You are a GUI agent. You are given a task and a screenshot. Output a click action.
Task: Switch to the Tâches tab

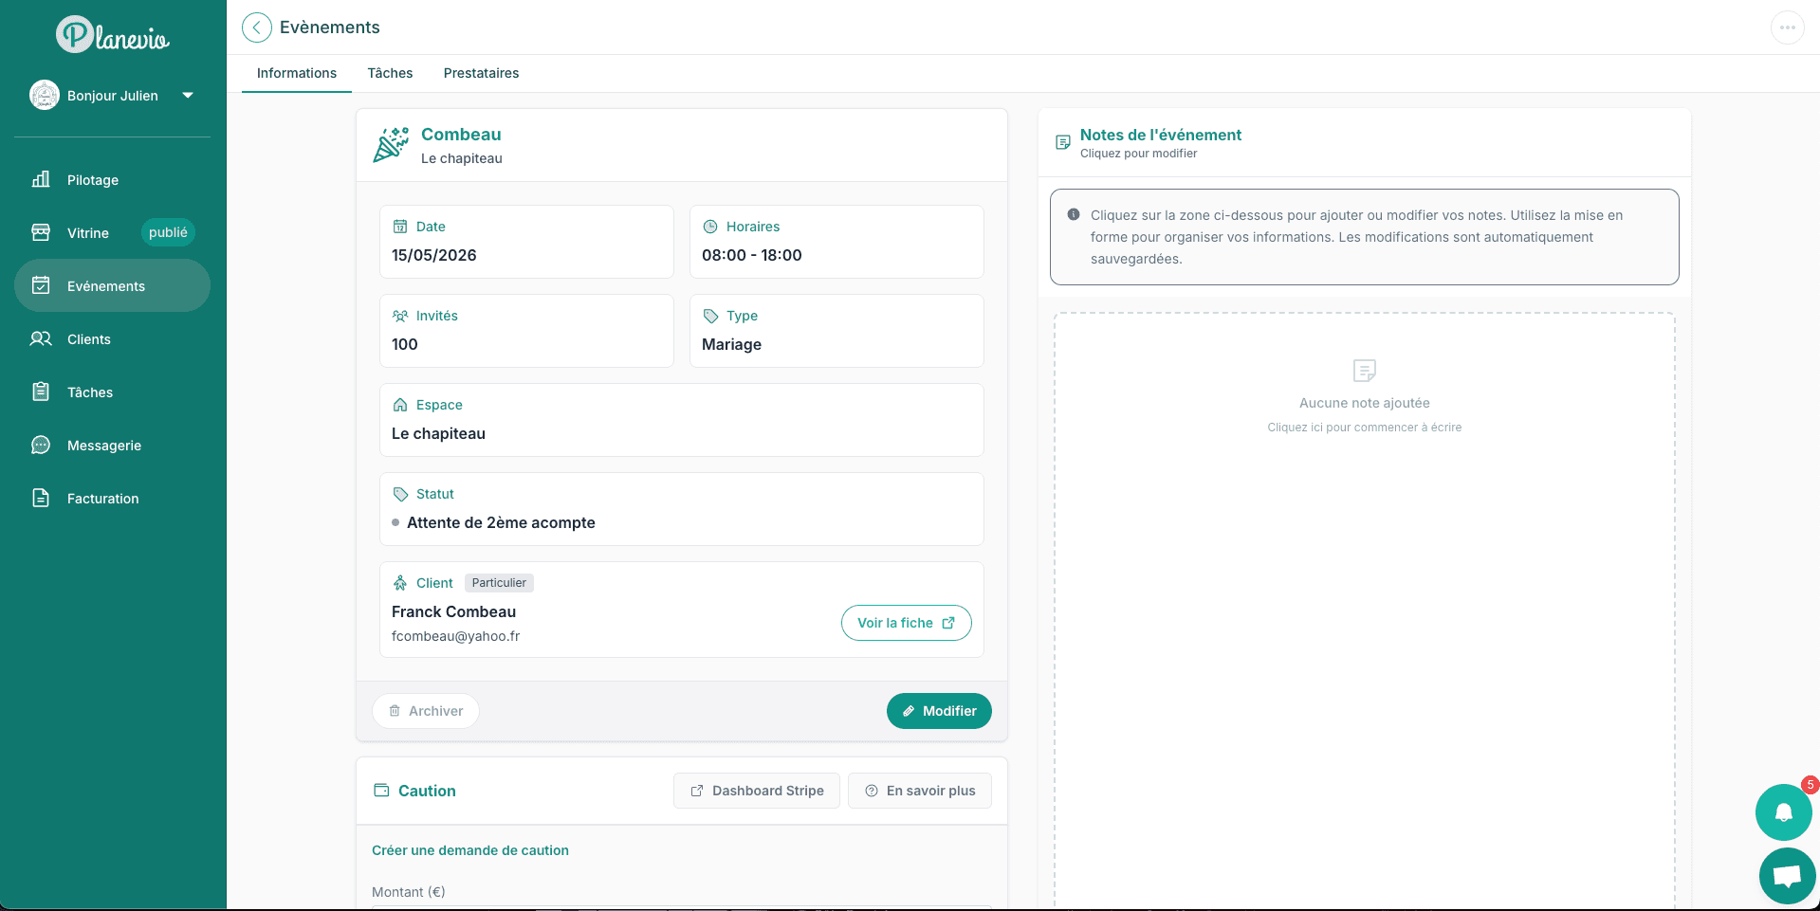[390, 73]
